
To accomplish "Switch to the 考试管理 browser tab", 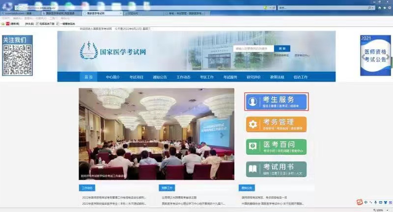I will (x=187, y=13).
